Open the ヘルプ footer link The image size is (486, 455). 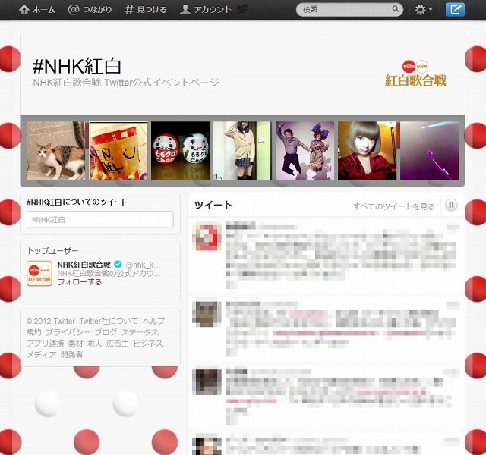(x=153, y=322)
